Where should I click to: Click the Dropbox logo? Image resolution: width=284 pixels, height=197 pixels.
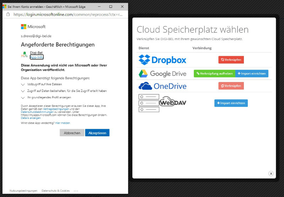point(162,60)
